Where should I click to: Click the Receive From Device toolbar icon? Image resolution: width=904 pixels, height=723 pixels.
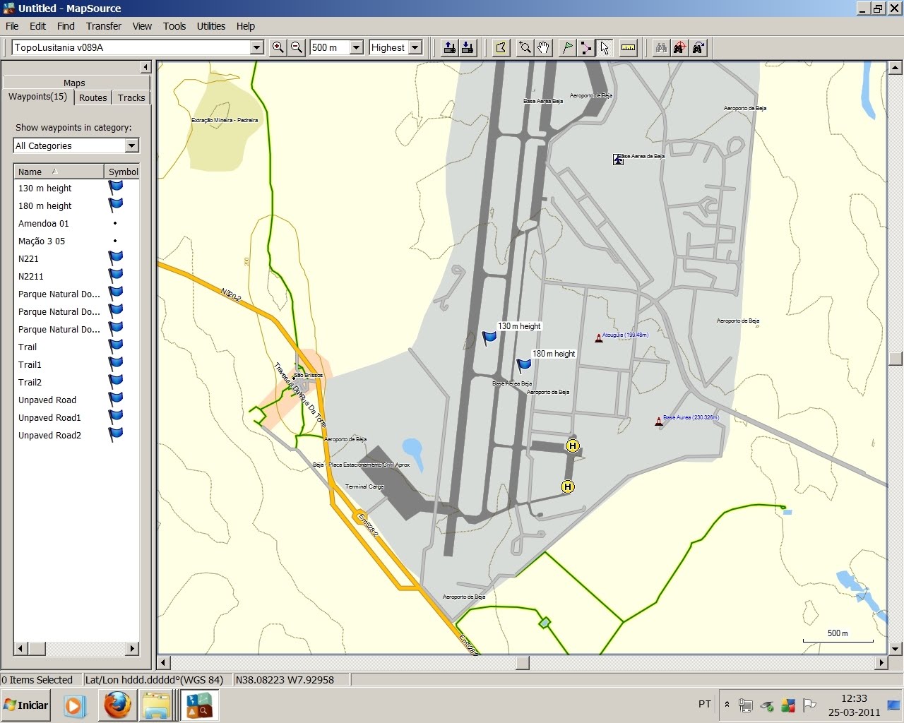468,47
